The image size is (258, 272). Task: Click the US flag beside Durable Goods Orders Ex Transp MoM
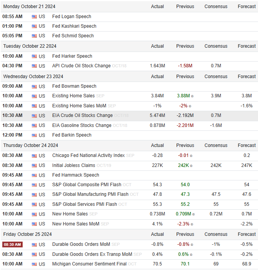pyautogui.click(x=34, y=254)
